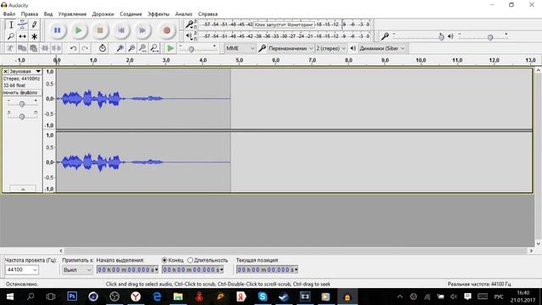Close the Звуковая track with X
The image size is (542, 305).
[5, 71]
